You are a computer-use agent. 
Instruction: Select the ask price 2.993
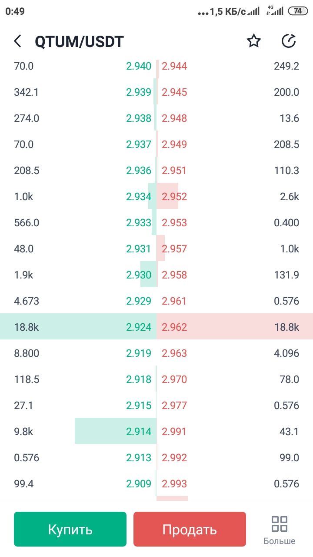pyautogui.click(x=174, y=484)
